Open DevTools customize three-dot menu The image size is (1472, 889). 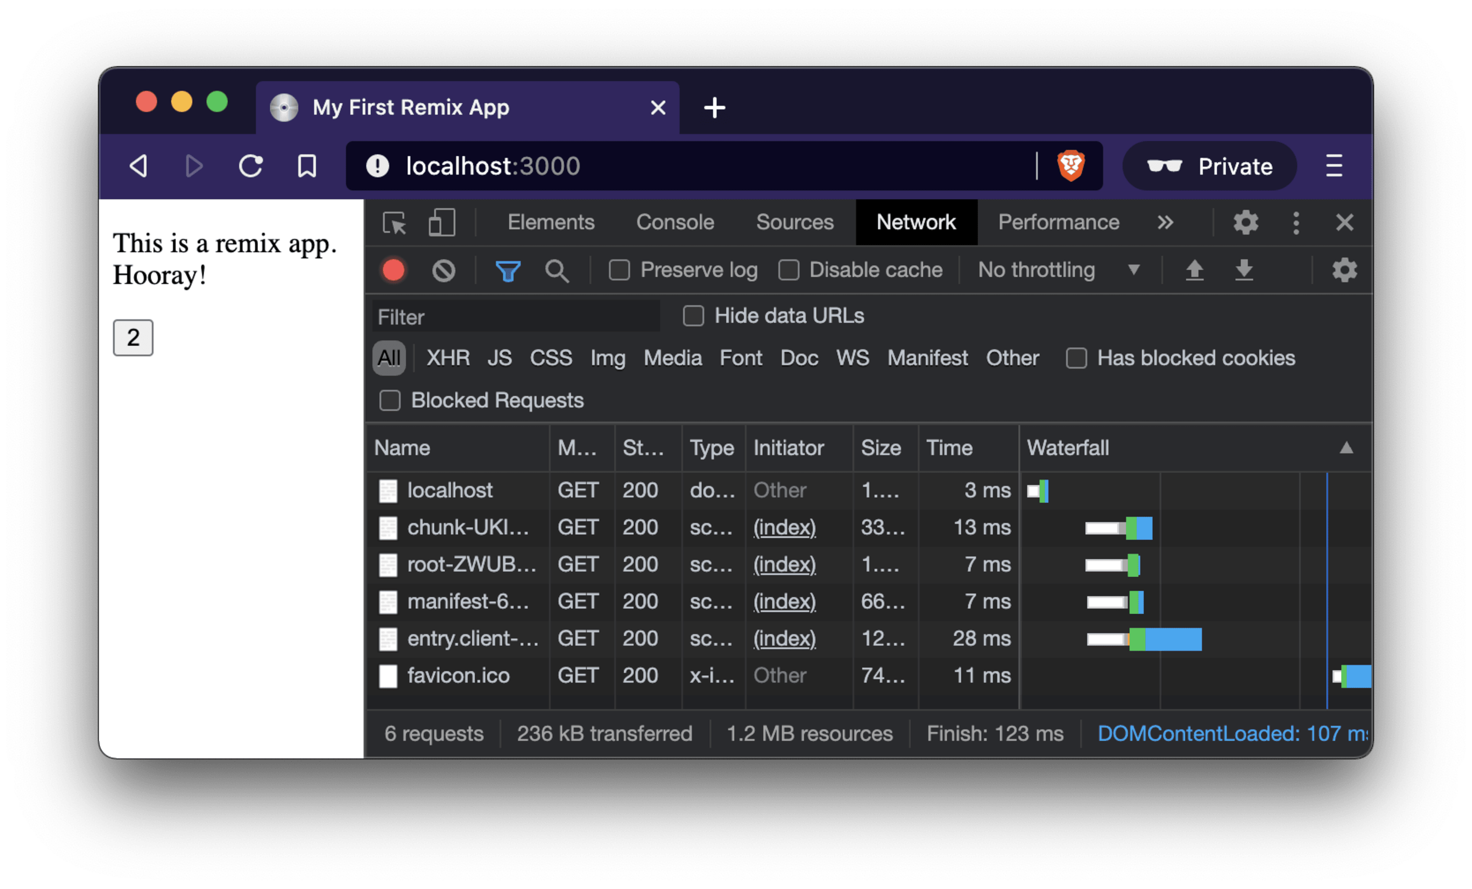(x=1296, y=222)
